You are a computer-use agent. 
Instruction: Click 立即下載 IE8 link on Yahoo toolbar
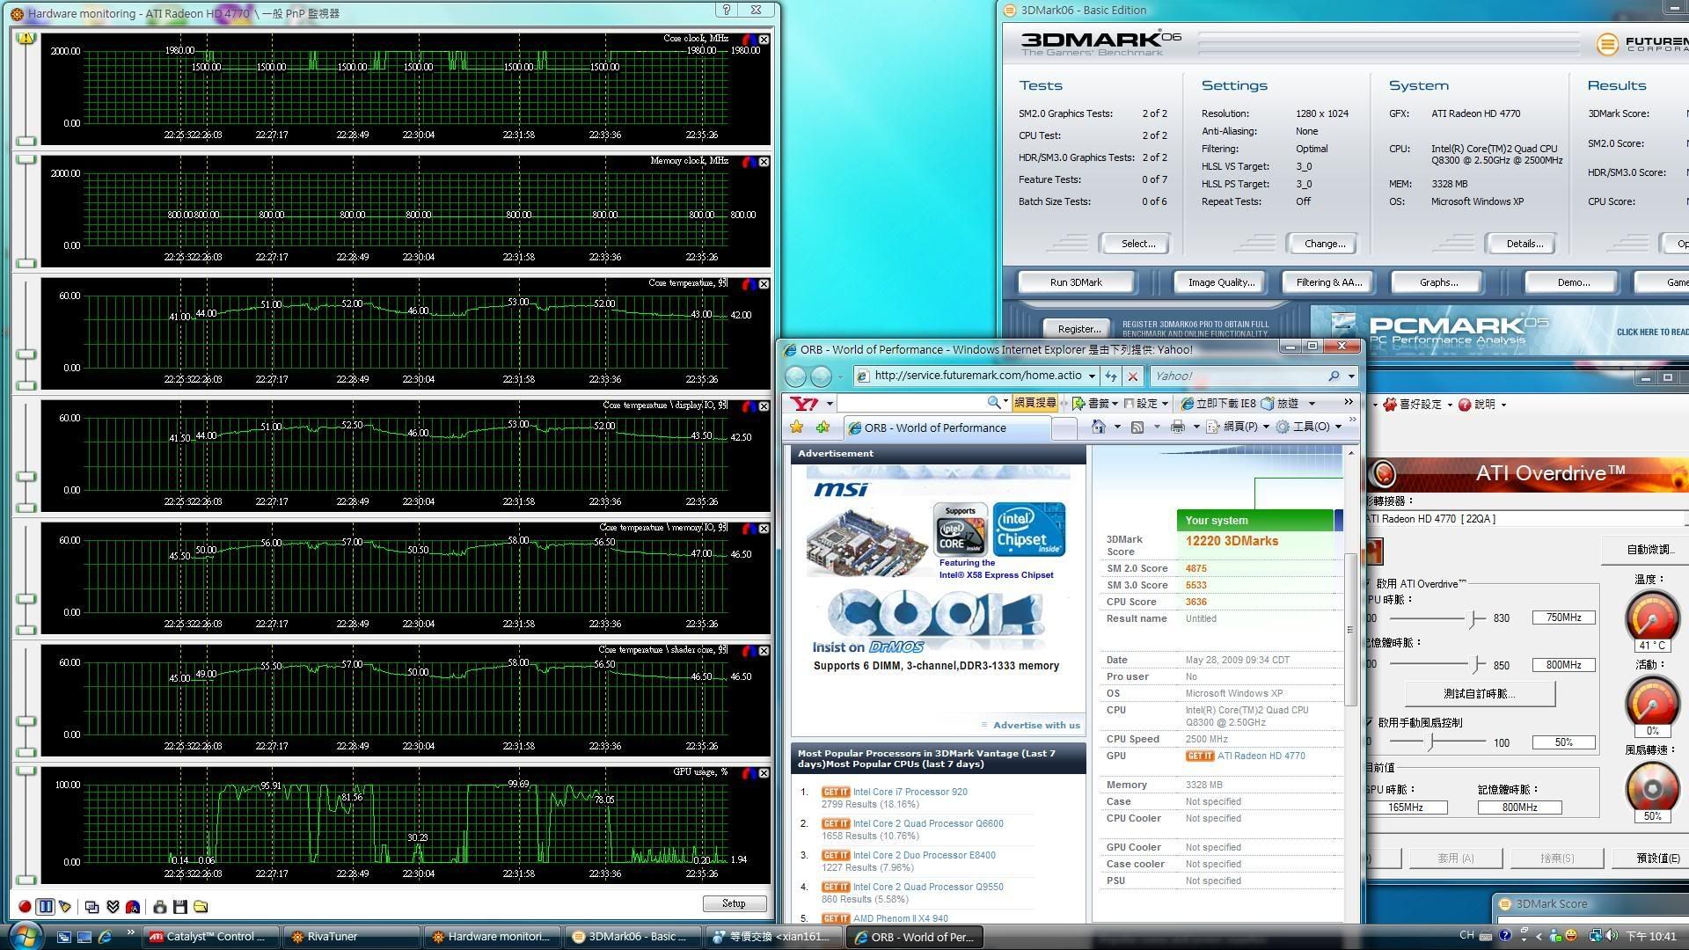point(1218,403)
